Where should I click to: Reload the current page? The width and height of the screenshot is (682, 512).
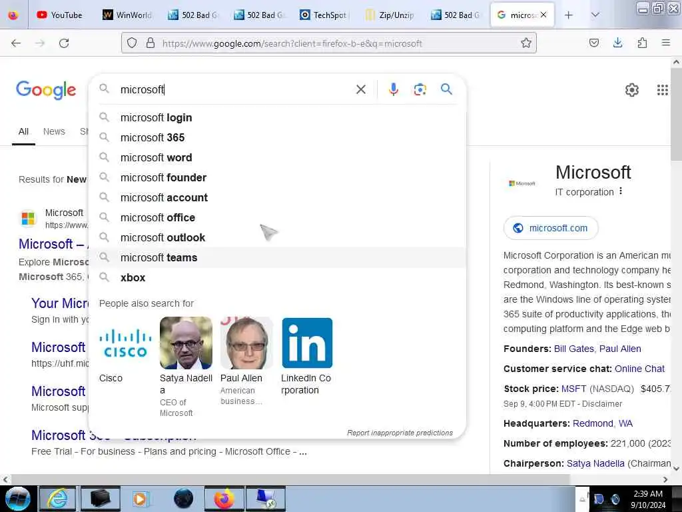[64, 43]
